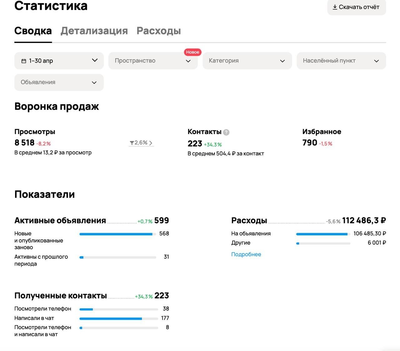Click the value 31 for active ads
The width and height of the screenshot is (400, 351).
pos(166,257)
